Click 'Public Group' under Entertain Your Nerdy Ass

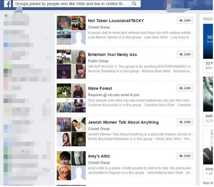pos(98,61)
